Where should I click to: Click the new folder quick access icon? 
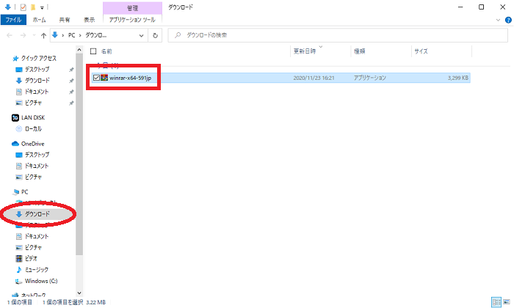(33, 7)
